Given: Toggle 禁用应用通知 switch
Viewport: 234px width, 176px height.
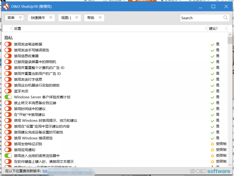Looking at the screenshot, I should point(8,150).
